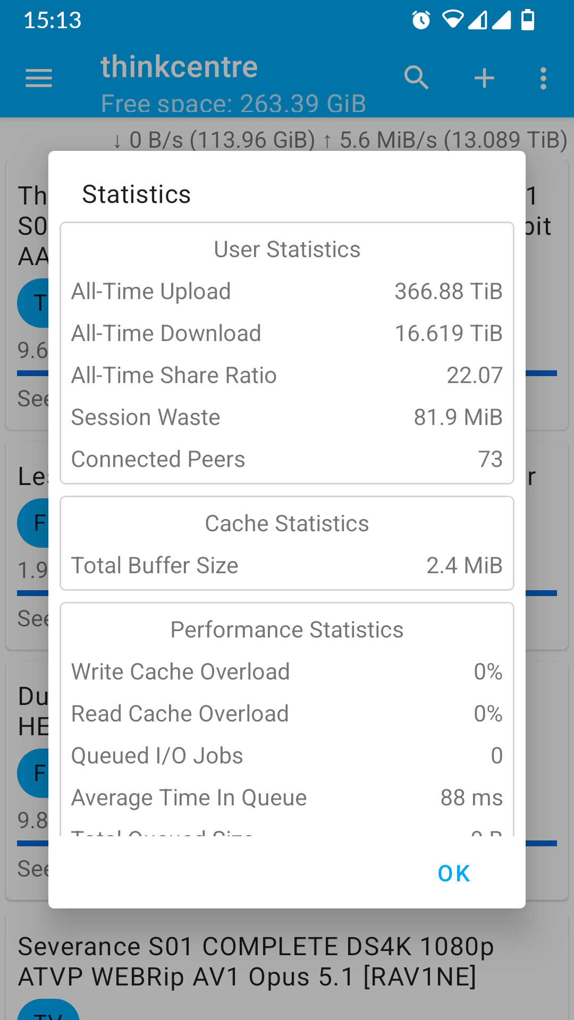Tap the Total Buffer Size row
The image size is (574, 1020).
coord(287,566)
